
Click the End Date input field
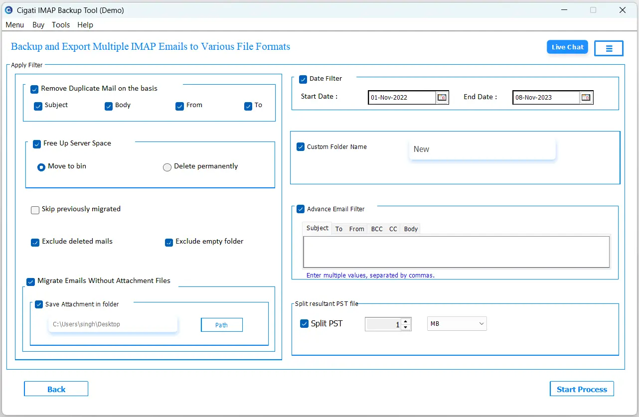(x=547, y=98)
